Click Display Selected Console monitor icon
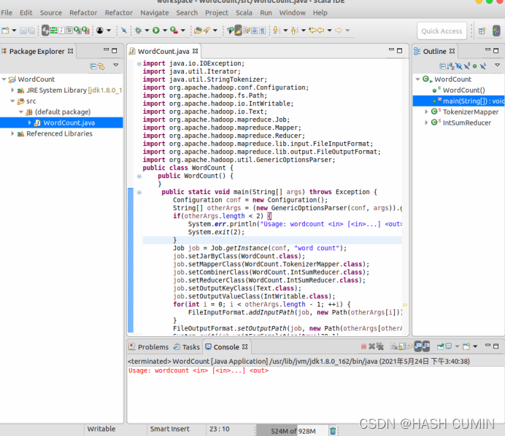 [448, 346]
